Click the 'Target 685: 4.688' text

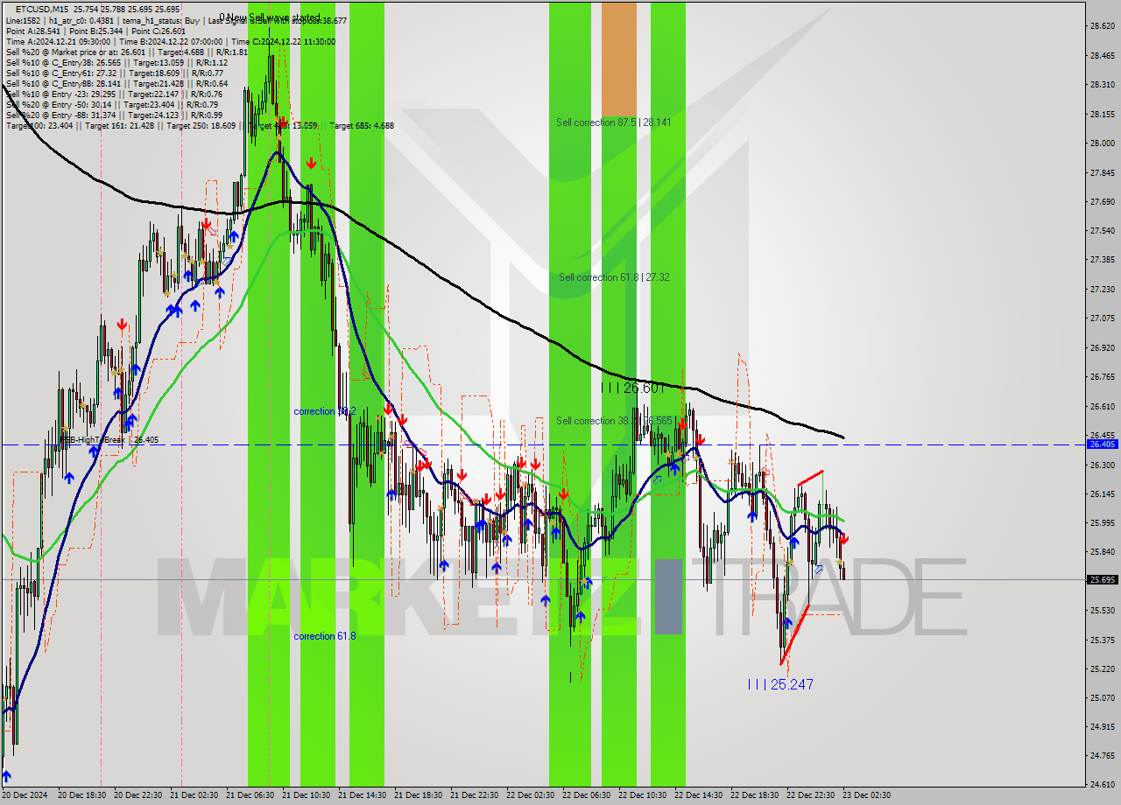click(361, 125)
